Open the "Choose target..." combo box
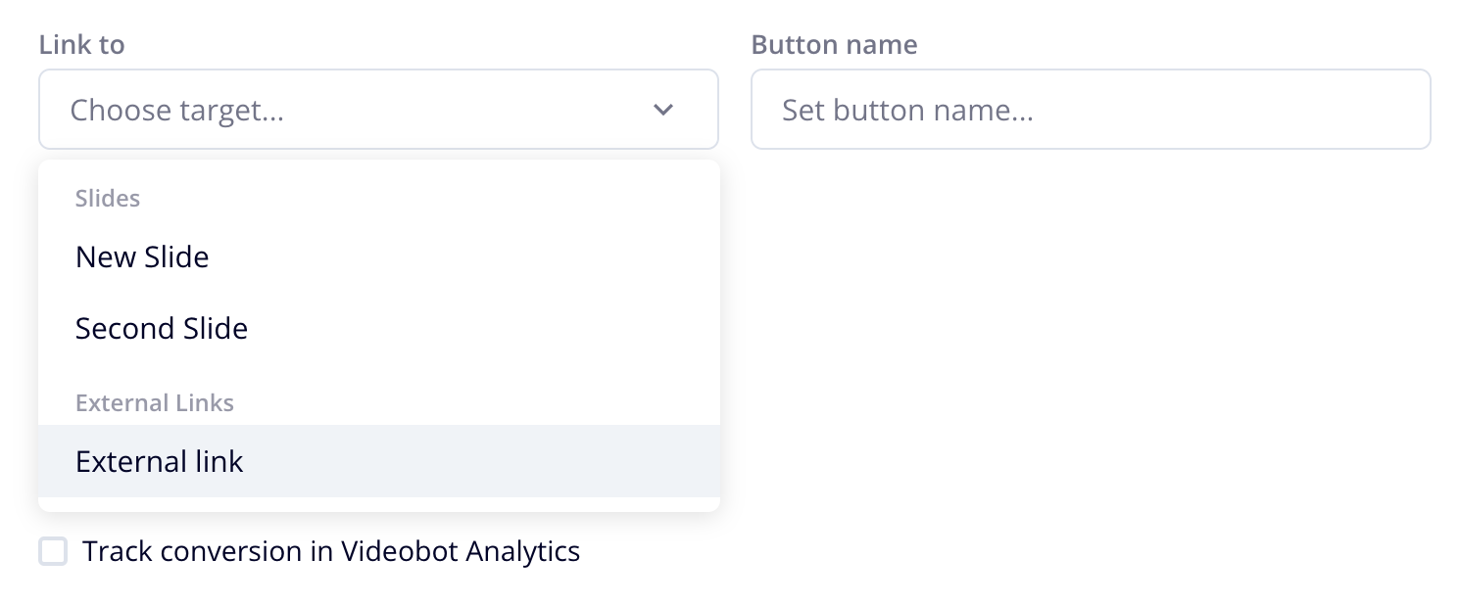This screenshot has width=1460, height=605. pos(378,110)
